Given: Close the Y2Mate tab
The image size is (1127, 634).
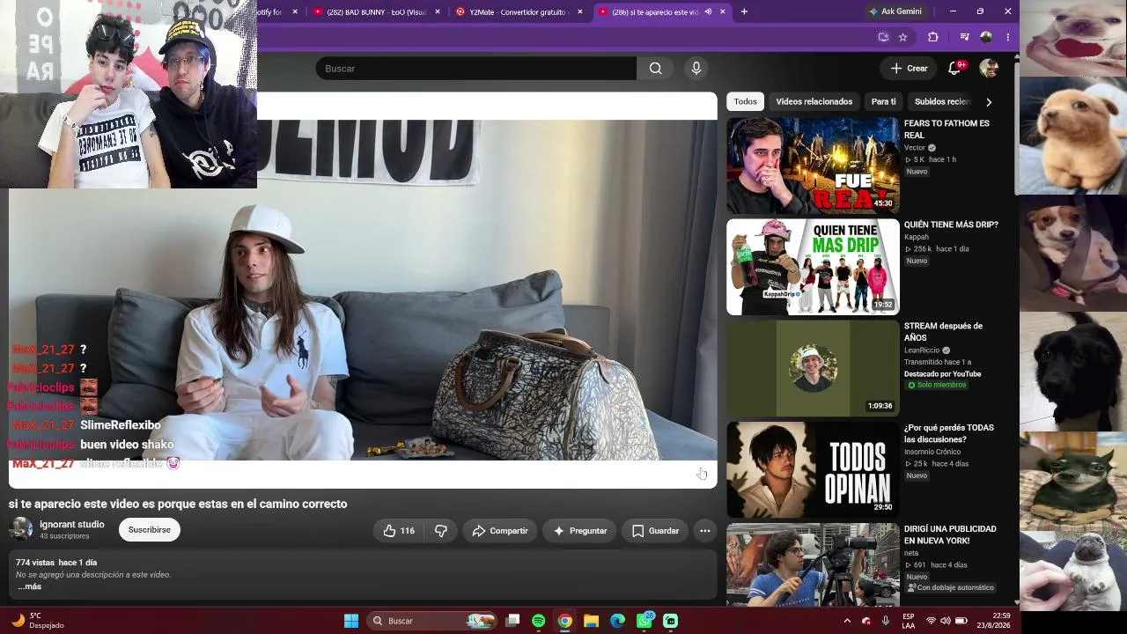Looking at the screenshot, I should pos(580,12).
